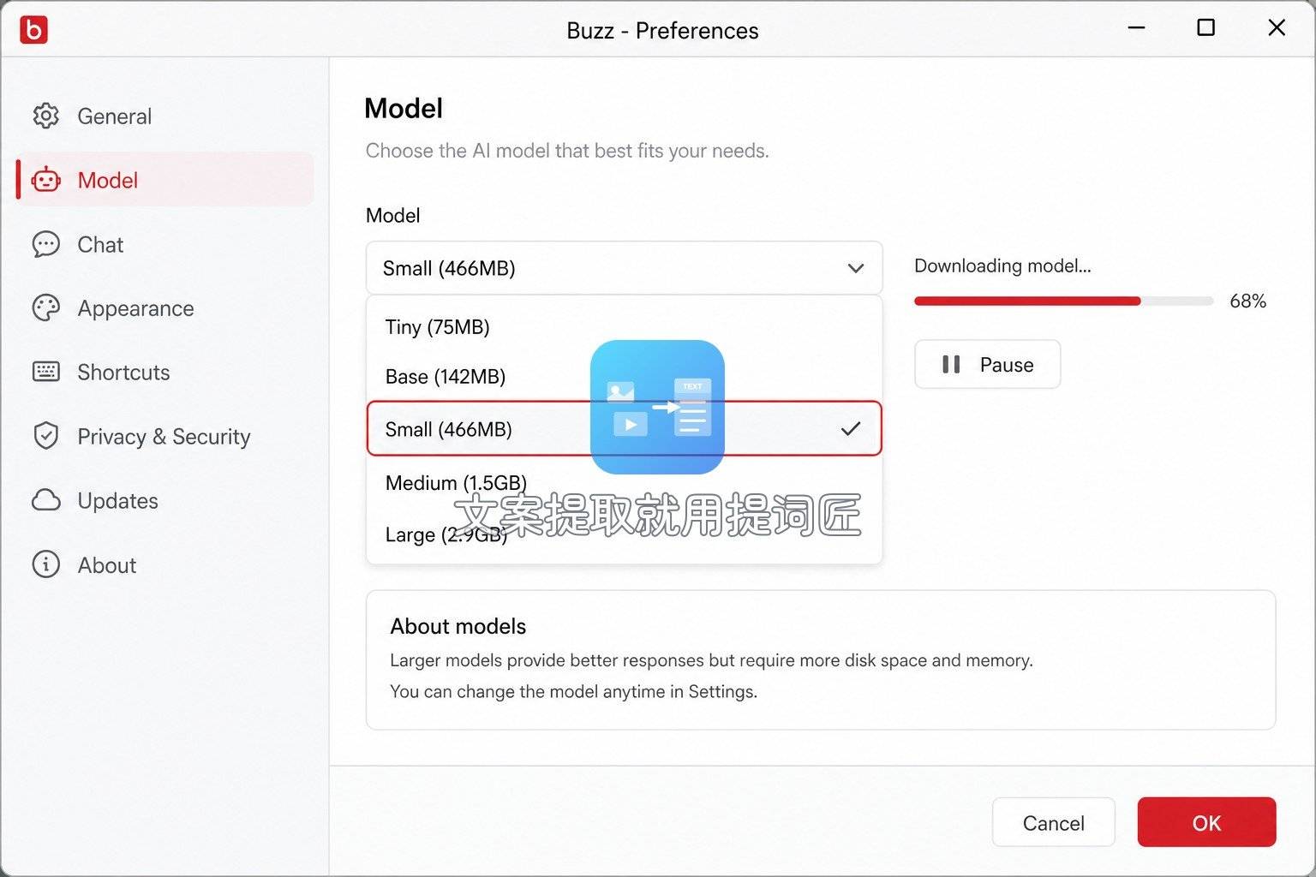Image resolution: width=1316 pixels, height=877 pixels.
Task: Switch to Privacy & Security section
Action: (164, 436)
